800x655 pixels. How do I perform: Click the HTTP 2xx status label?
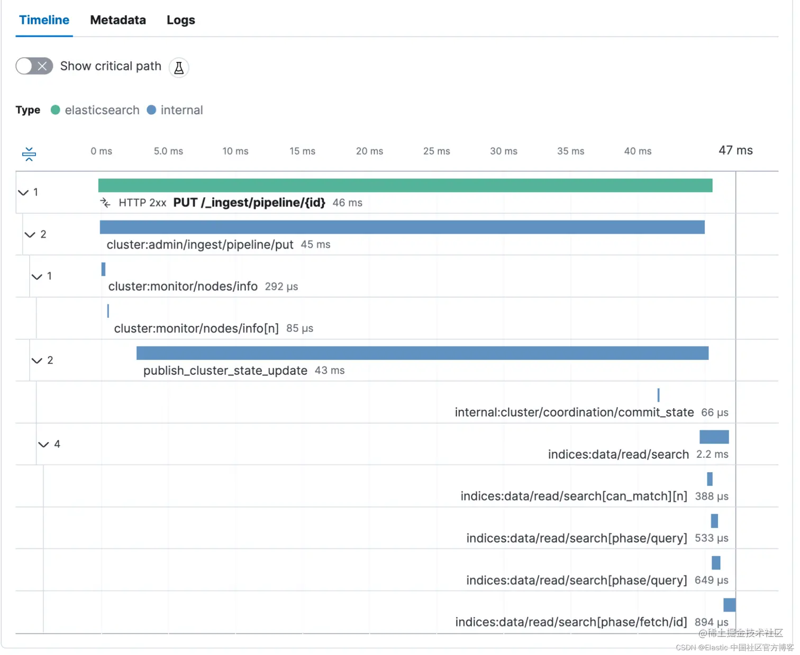pyautogui.click(x=142, y=202)
